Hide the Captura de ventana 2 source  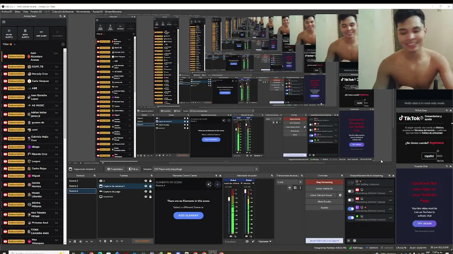[145, 186]
